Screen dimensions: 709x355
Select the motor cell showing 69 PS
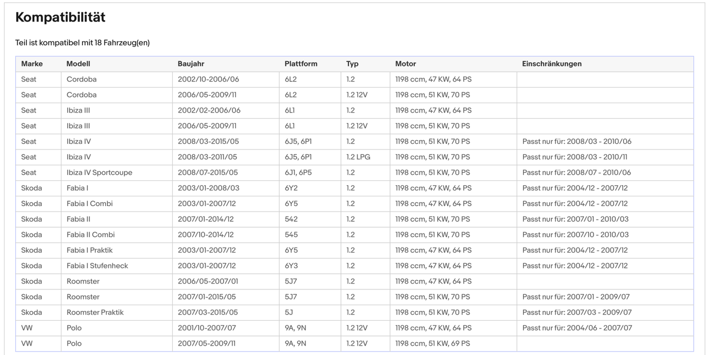pos(432,344)
